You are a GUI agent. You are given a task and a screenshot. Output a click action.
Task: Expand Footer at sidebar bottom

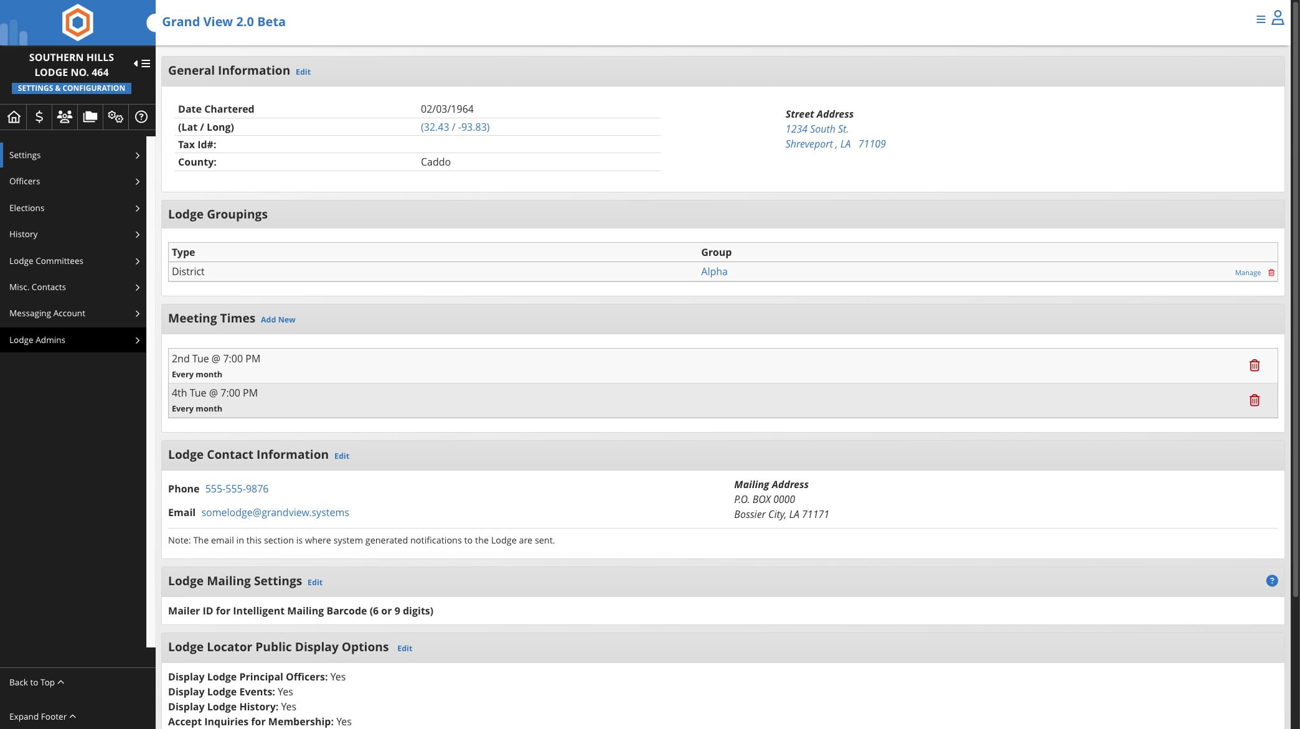42,717
